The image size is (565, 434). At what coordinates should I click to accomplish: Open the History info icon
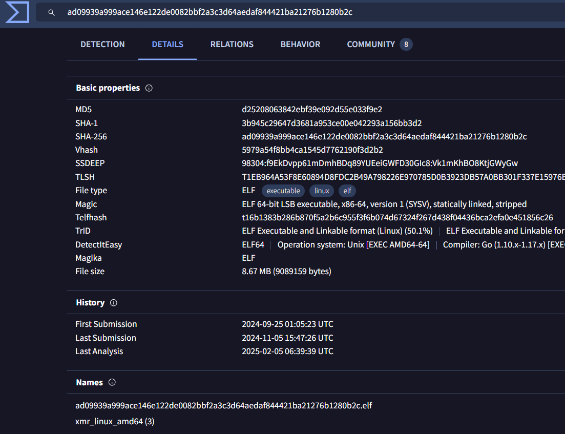point(114,303)
